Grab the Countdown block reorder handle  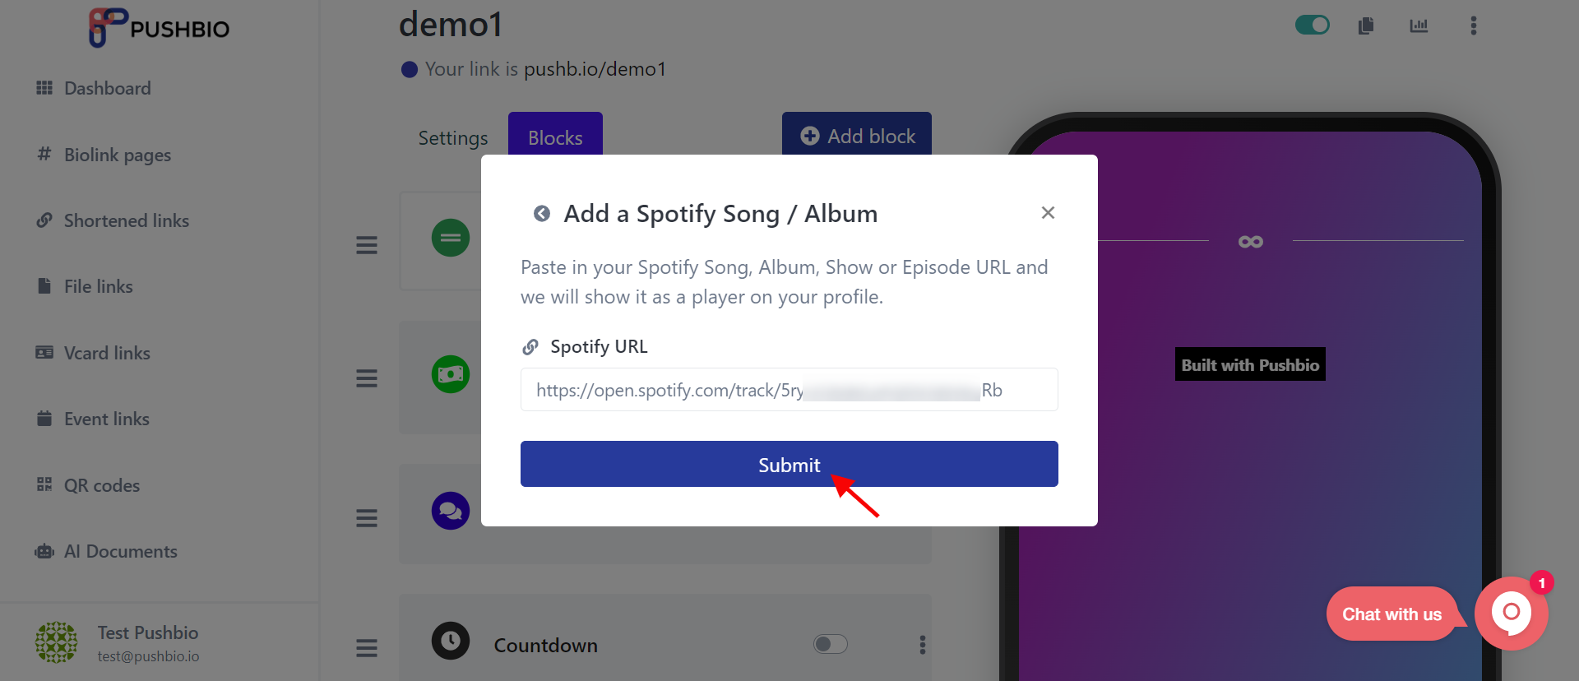coord(367,648)
